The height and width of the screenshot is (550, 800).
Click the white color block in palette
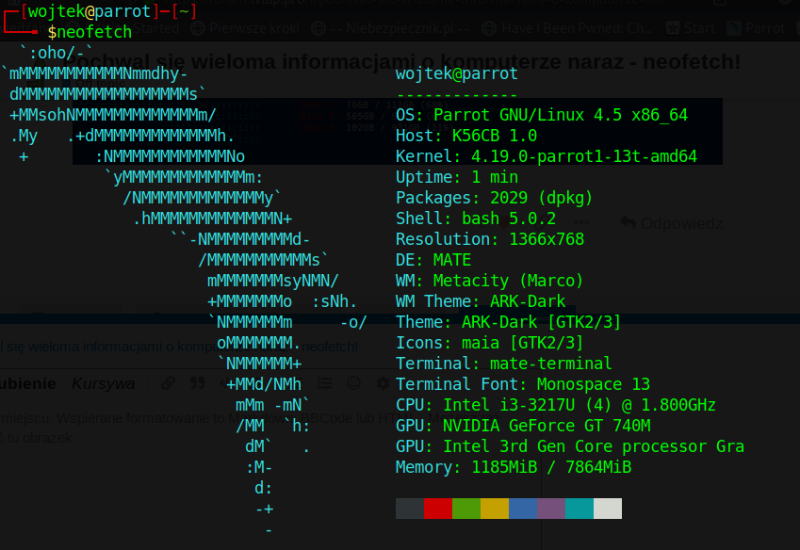(608, 509)
